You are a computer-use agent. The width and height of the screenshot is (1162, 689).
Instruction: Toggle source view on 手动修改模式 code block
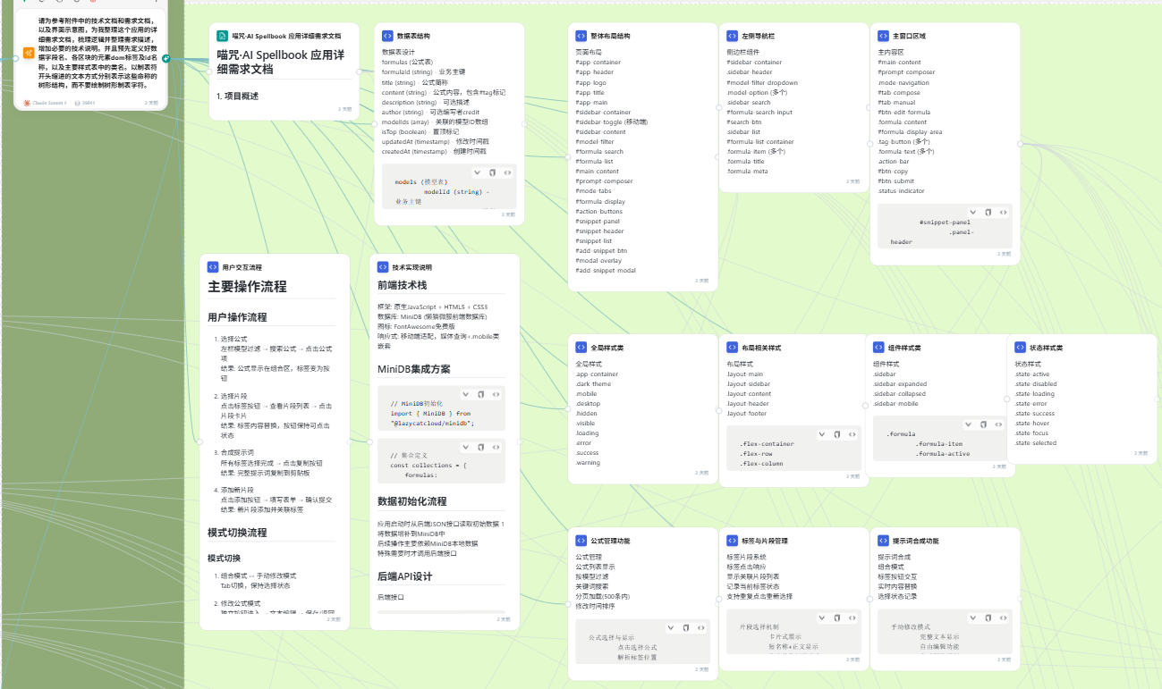click(1004, 618)
